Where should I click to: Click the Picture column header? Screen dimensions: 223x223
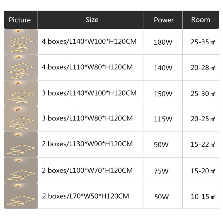[x=20, y=20]
